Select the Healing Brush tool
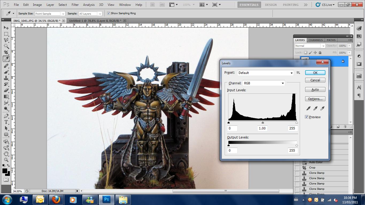365x205 pixels. [x=6, y=66]
